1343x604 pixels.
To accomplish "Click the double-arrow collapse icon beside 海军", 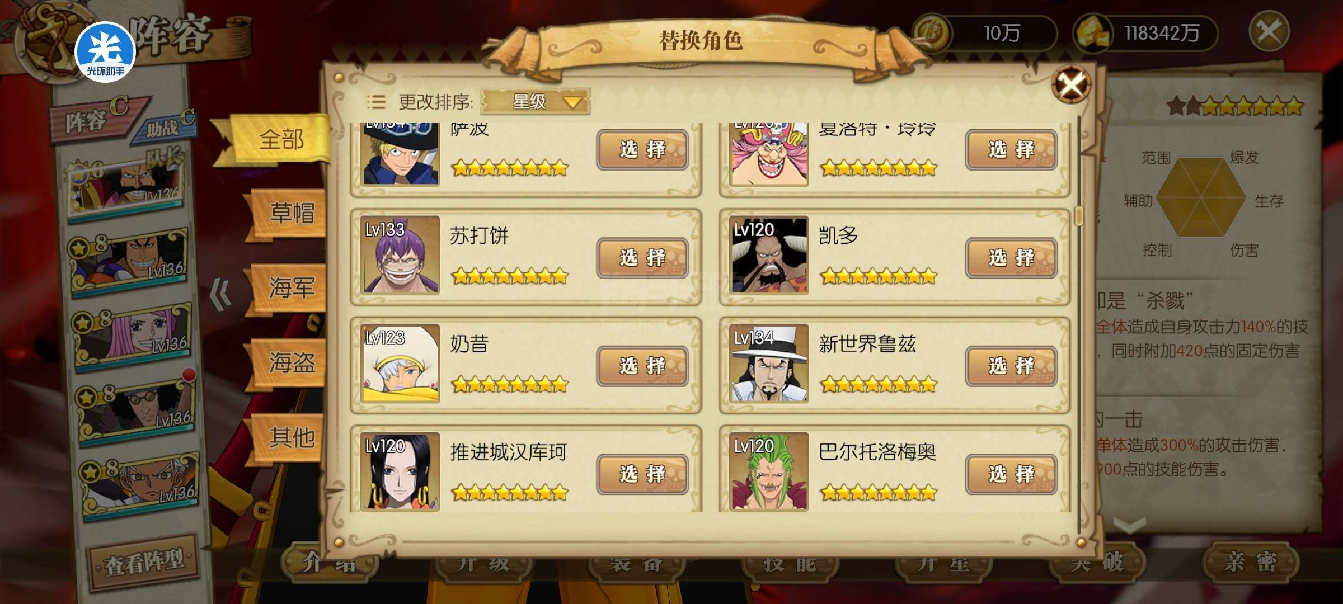I will click(220, 294).
